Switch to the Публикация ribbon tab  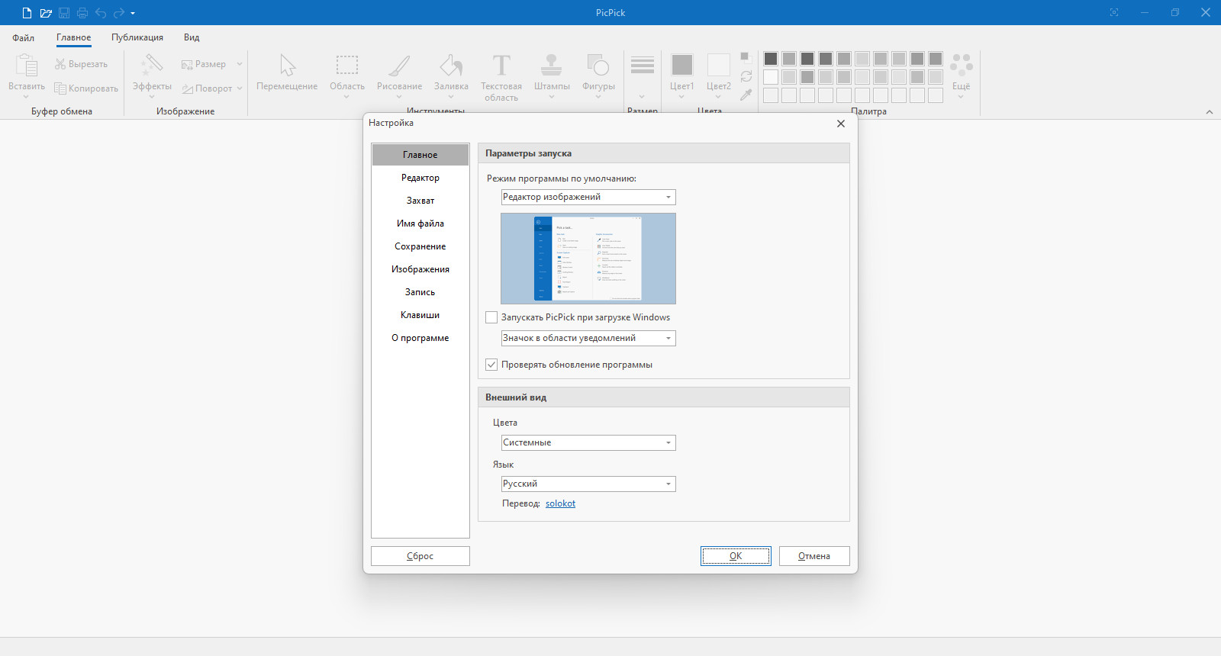pyautogui.click(x=137, y=37)
